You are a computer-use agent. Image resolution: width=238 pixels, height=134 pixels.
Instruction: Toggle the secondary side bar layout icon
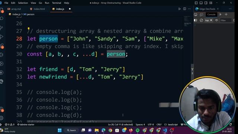click(206, 3)
